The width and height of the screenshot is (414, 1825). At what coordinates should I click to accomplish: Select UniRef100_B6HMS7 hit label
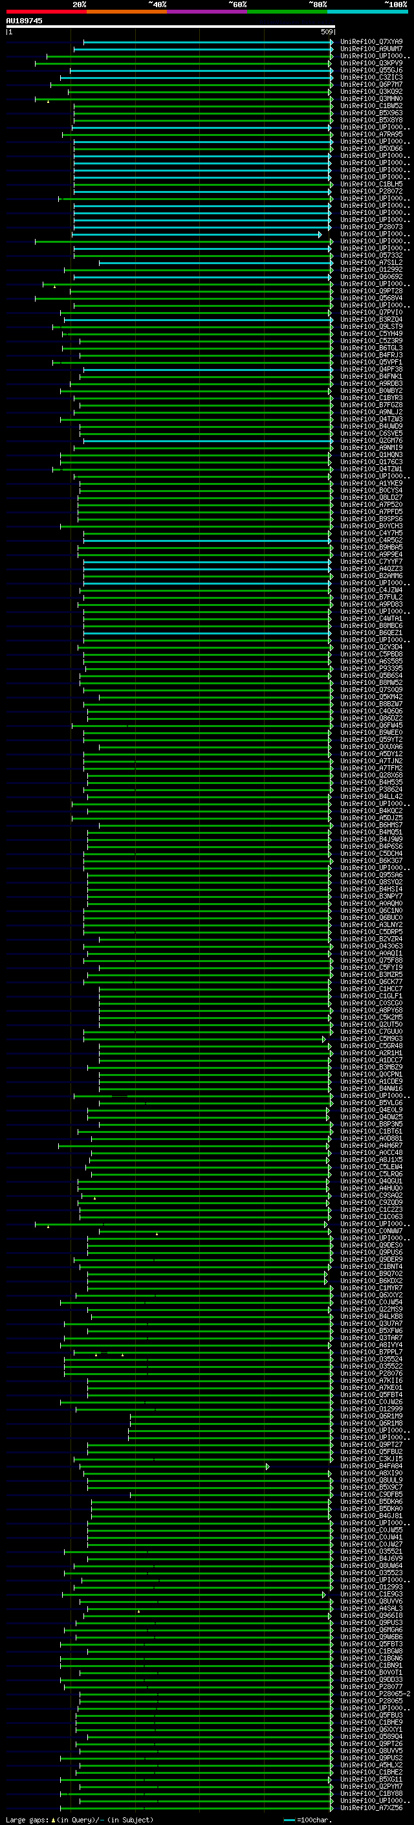point(371,825)
